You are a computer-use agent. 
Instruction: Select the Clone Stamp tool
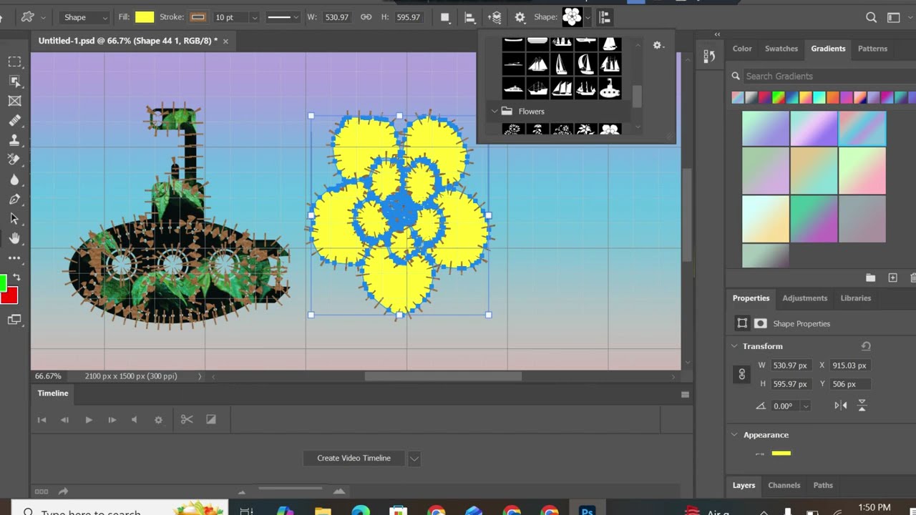pos(14,140)
